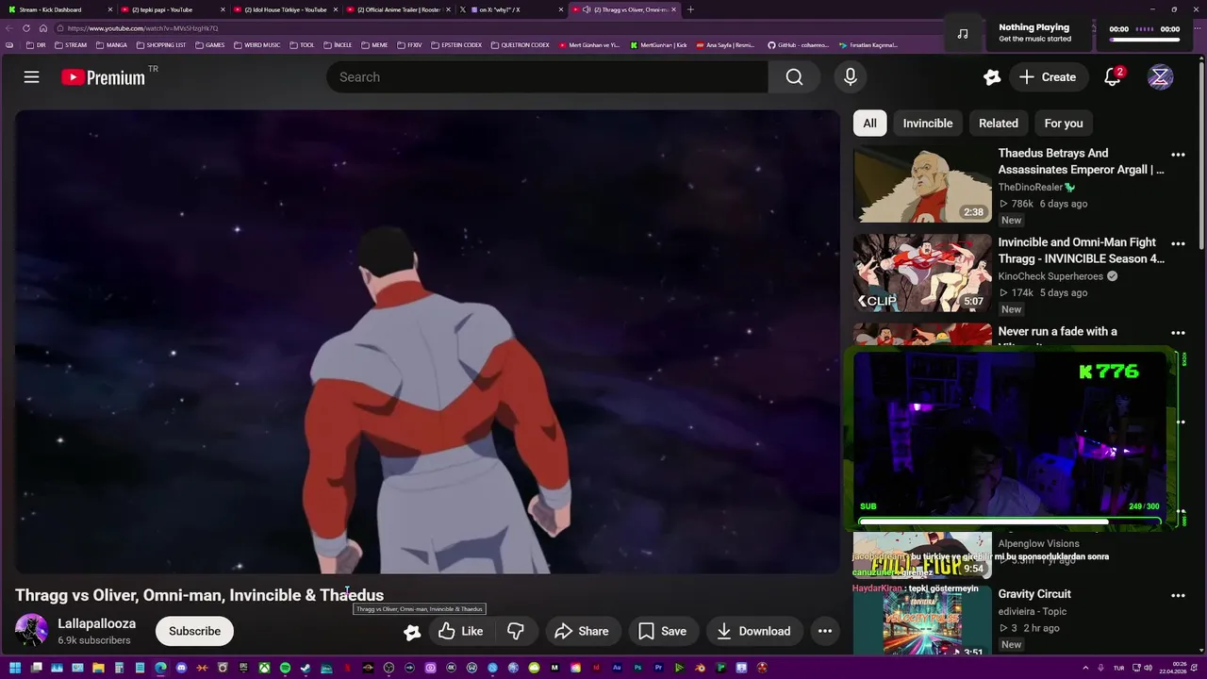1207x679 pixels.
Task: Open the SHOPPING LIST bookmarks folder
Action: click(x=161, y=44)
